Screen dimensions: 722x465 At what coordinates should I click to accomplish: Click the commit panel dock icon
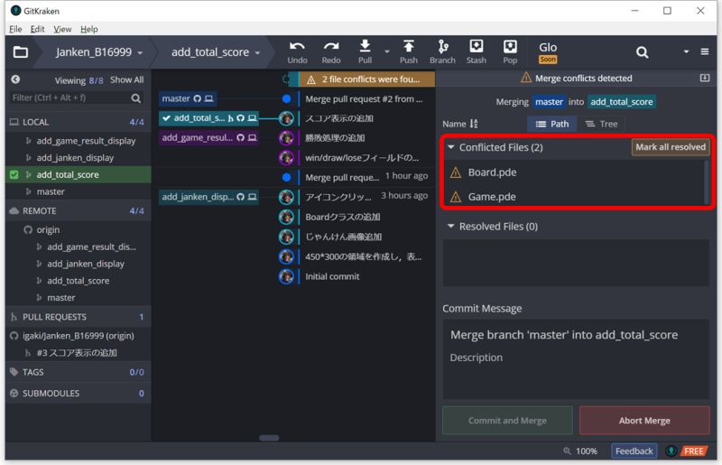click(705, 78)
